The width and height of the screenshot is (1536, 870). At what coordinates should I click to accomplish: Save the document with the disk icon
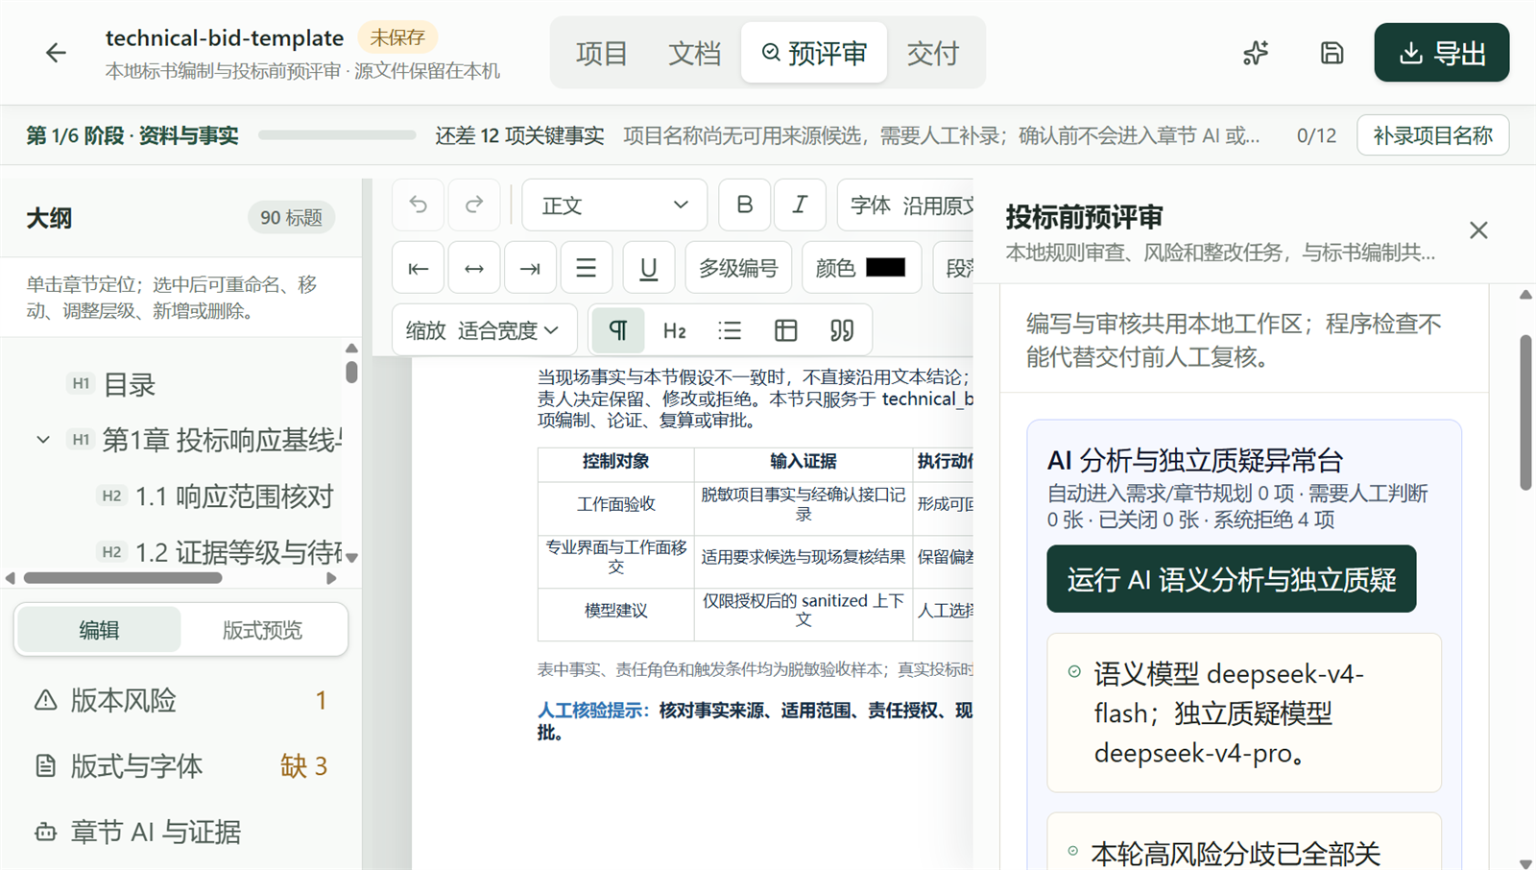(x=1332, y=53)
